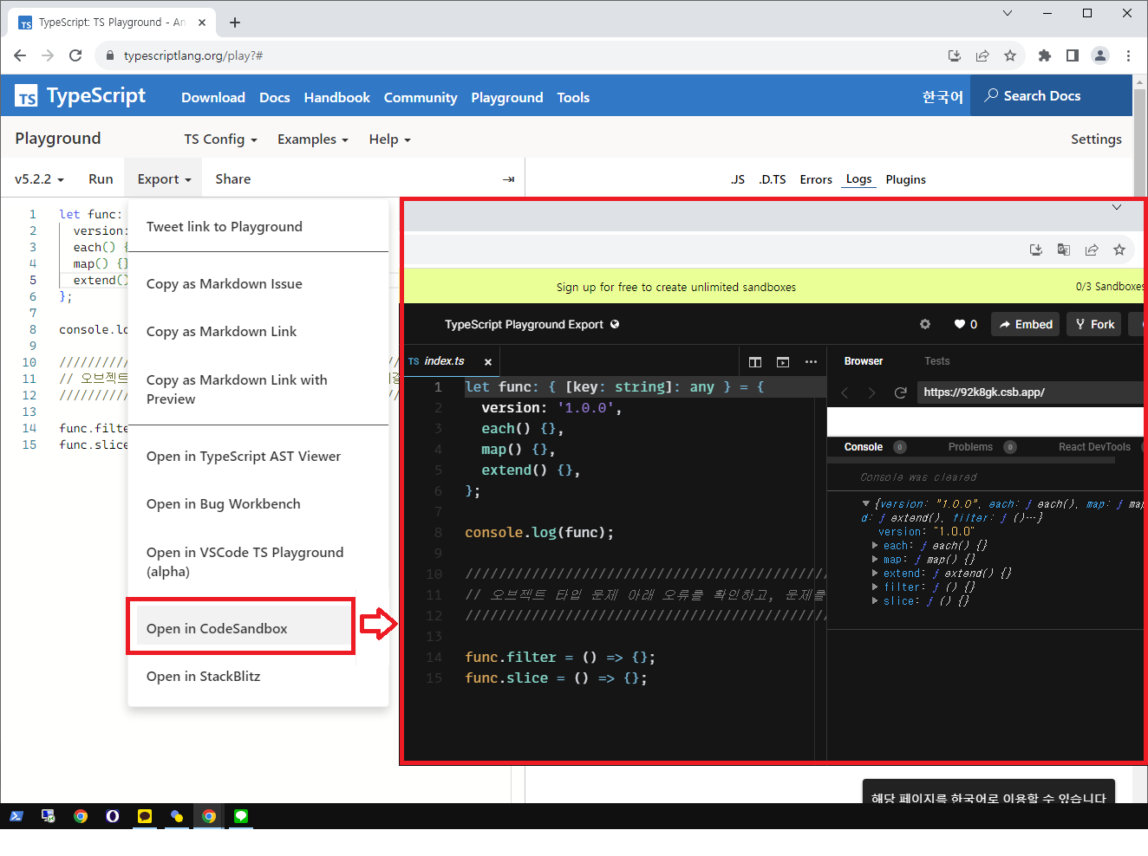Share this page using the address bar icon
The width and height of the screenshot is (1148, 856).
pyautogui.click(x=982, y=55)
